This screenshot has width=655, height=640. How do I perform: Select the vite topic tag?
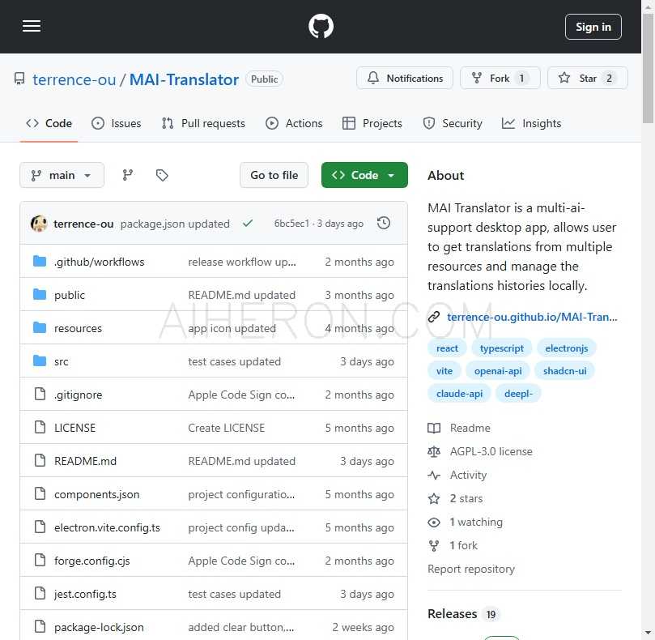(444, 371)
